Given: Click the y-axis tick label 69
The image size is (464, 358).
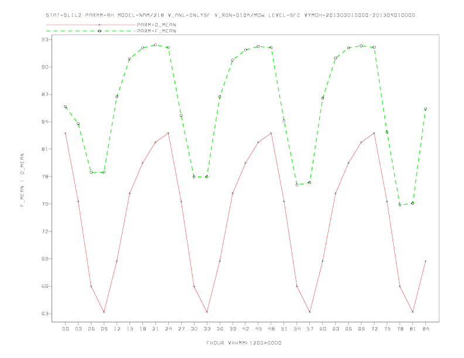Looking at the screenshot, I should [45, 259].
